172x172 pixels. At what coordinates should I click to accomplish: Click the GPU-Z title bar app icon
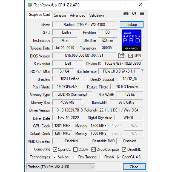click(30, 5)
